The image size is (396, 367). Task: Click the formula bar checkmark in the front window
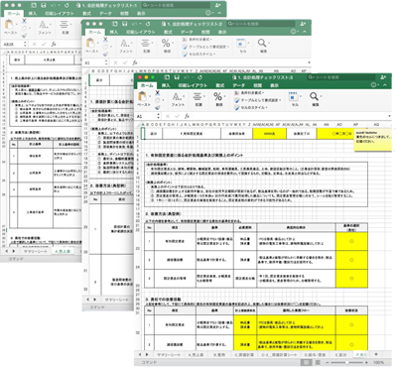tap(177, 116)
